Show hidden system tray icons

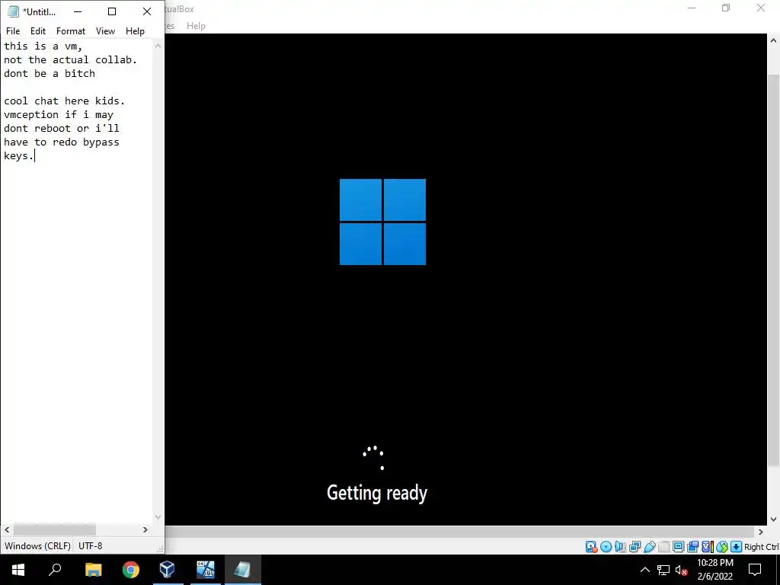pyautogui.click(x=644, y=570)
